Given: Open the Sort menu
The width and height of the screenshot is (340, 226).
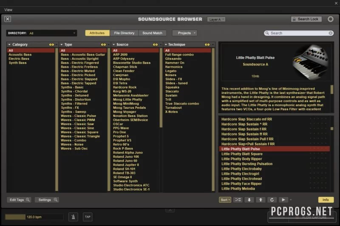Looking at the screenshot, I should click(225, 200).
